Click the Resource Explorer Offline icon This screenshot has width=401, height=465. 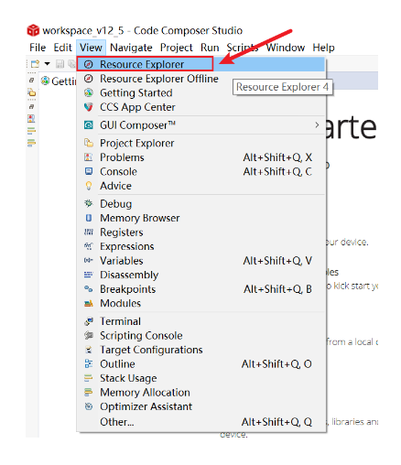pos(89,79)
